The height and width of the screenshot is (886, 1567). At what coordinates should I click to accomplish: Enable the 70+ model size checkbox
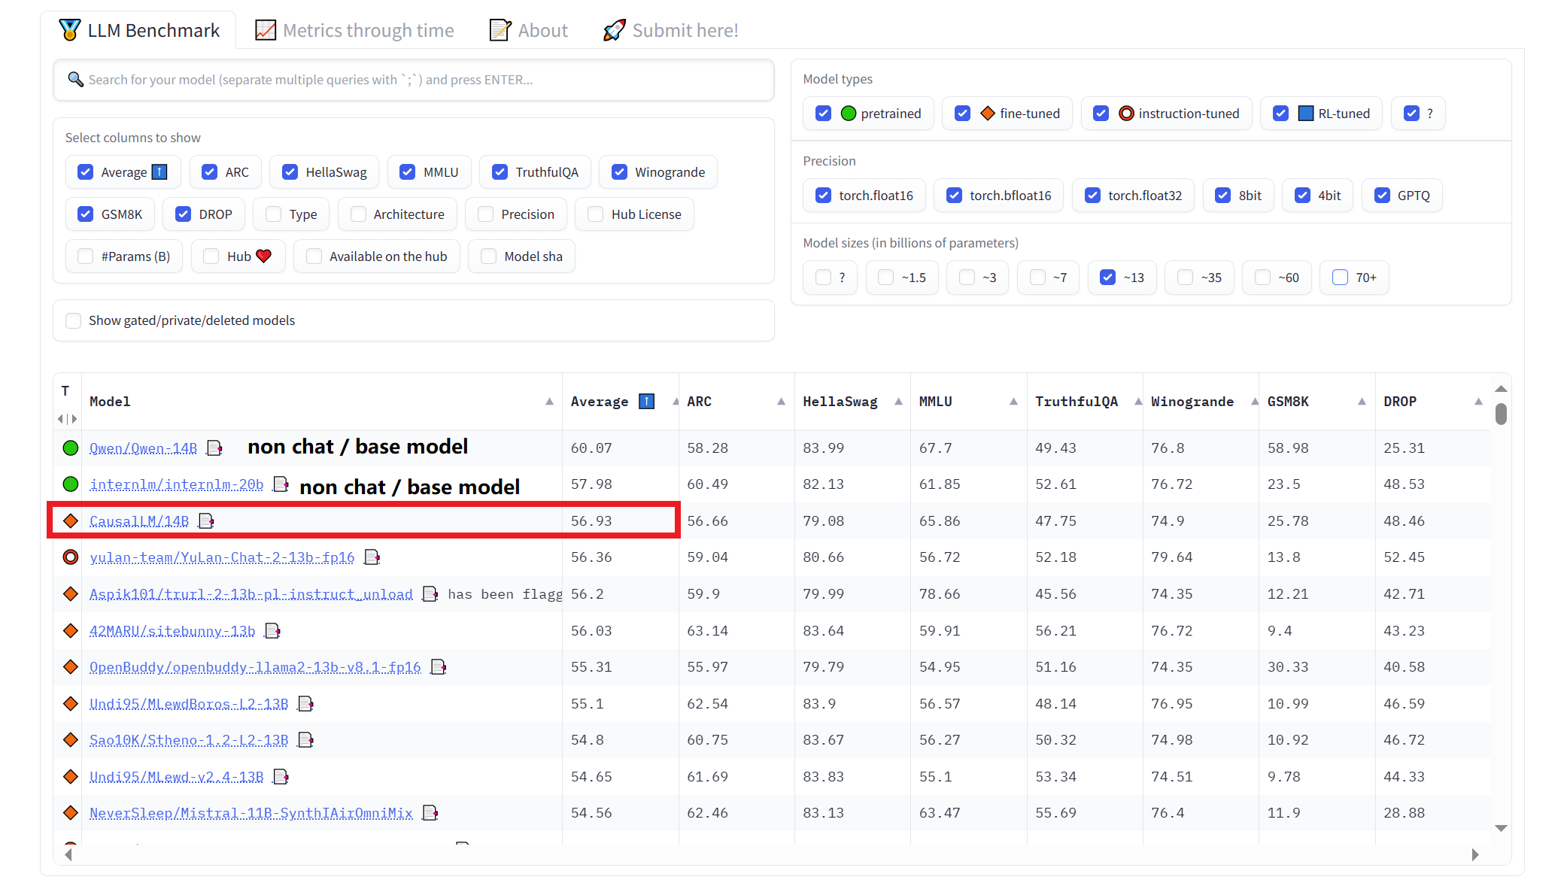tap(1340, 278)
